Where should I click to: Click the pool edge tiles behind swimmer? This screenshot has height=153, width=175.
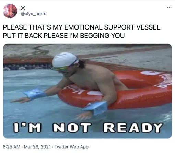point(27,67)
